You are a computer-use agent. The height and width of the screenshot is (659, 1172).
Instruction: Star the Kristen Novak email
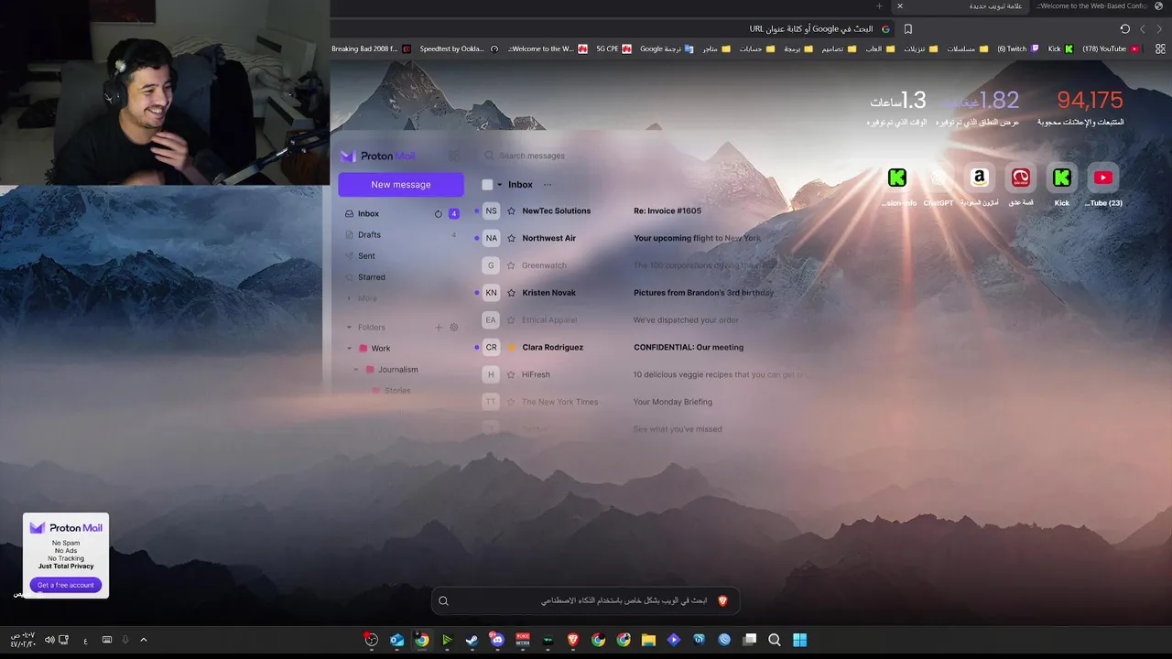point(512,293)
